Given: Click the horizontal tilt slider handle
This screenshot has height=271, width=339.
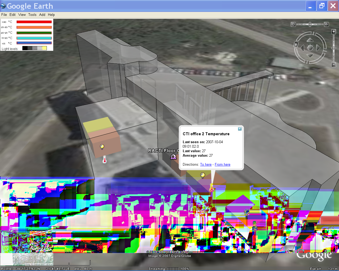Looking at the screenshot, I should coord(310,24).
